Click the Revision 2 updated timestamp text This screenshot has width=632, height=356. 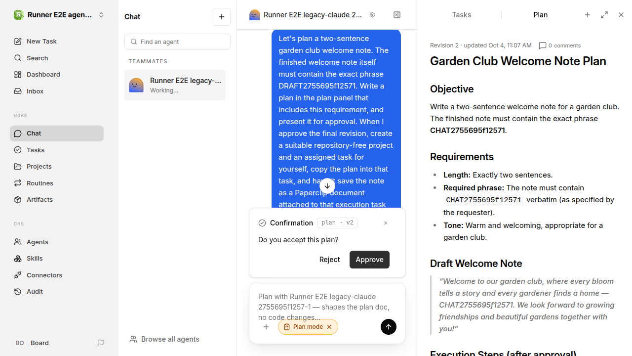pos(481,45)
